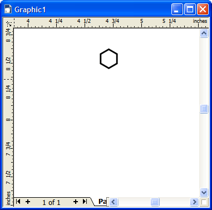This screenshot has height=210, width=212.
Task: Close the Graphic1 document window
Action: click(x=203, y=9)
